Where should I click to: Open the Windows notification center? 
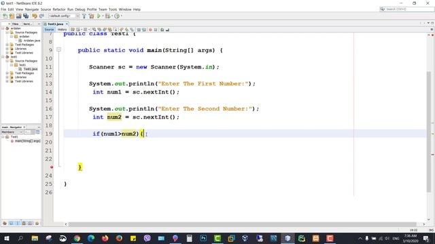coord(426,238)
